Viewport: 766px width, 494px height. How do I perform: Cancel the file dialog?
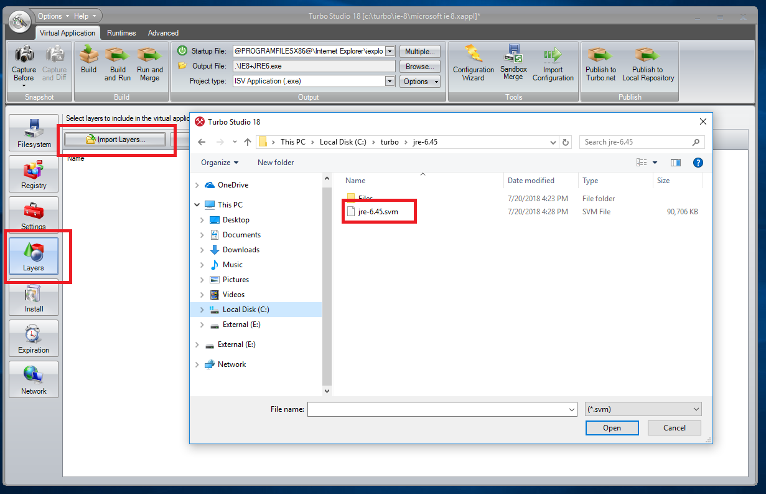click(675, 428)
